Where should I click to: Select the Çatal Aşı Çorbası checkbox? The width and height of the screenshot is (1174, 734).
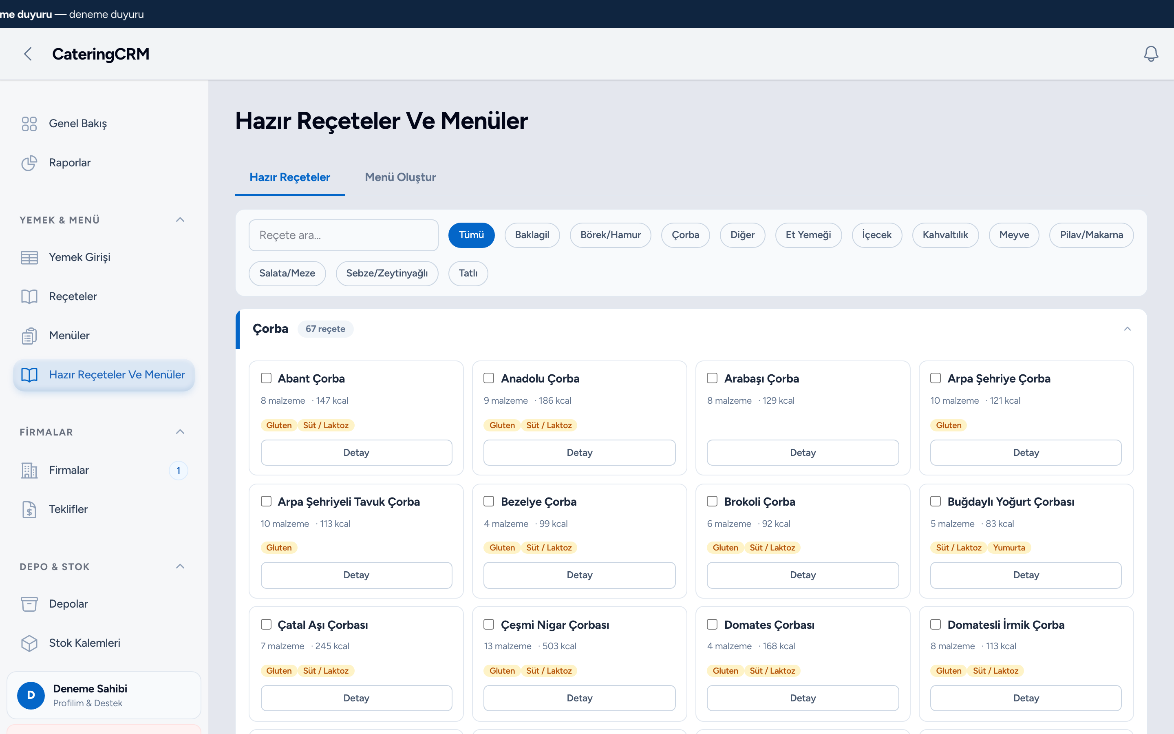(266, 624)
